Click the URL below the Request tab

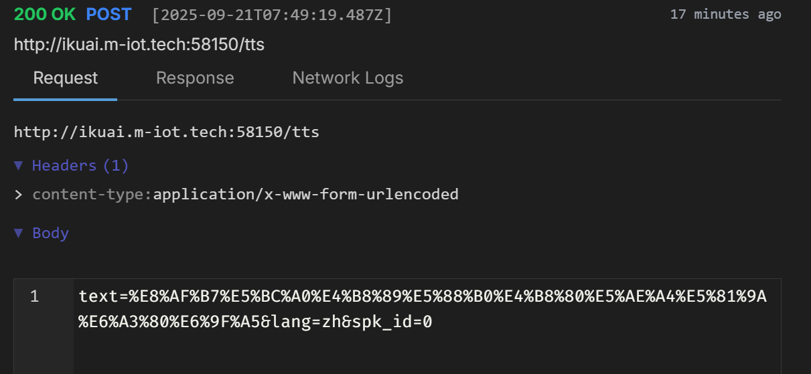tap(167, 132)
